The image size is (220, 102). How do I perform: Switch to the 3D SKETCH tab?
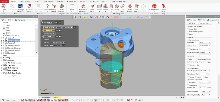click(94, 1)
